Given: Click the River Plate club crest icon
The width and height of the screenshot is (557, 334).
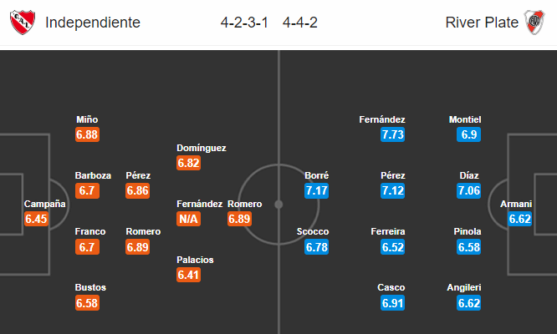Looking at the screenshot, I should click(534, 23).
